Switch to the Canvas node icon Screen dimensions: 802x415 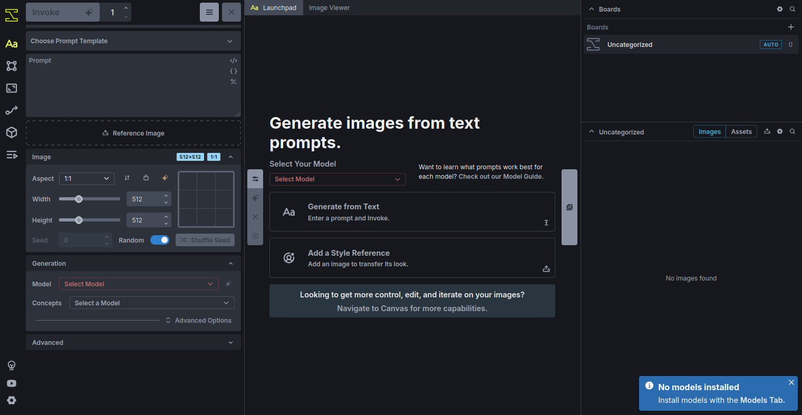pyautogui.click(x=12, y=66)
